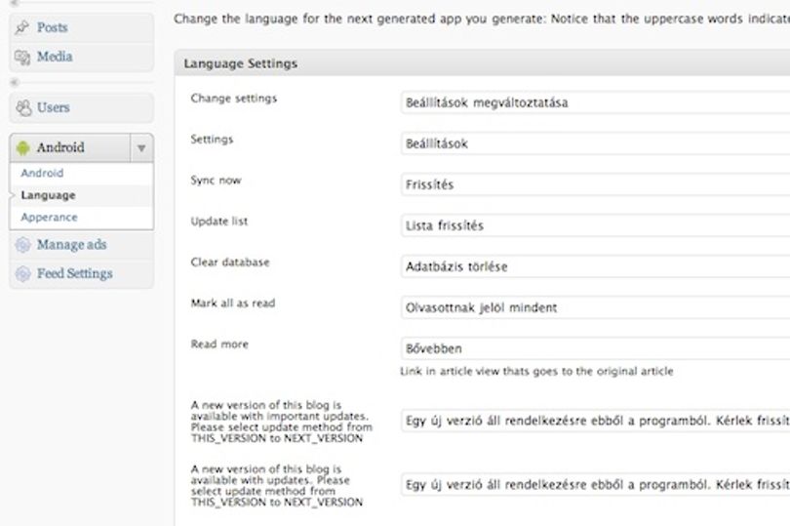Edit the Change settings text field
Screen dimensions: 790x526
point(596,102)
